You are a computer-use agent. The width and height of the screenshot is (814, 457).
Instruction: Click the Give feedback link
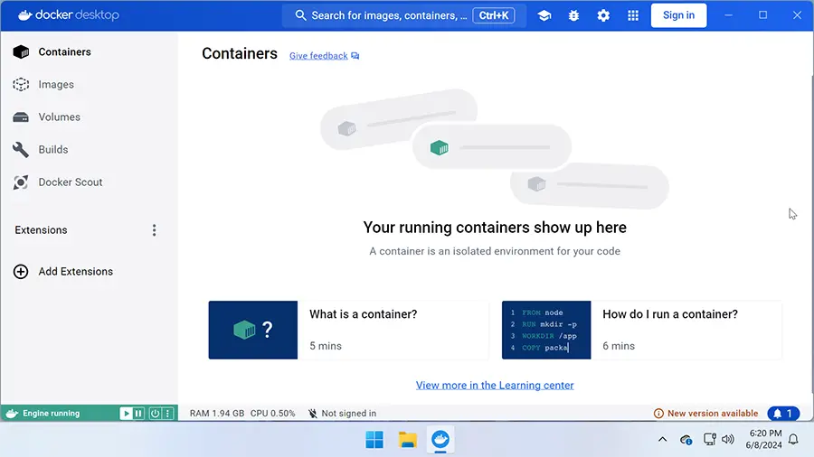(x=318, y=56)
